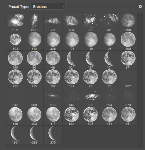Select the 1261 thin crescent brush
Image resolution: width=145 pixels, height=150 pixels.
click(x=16, y=135)
